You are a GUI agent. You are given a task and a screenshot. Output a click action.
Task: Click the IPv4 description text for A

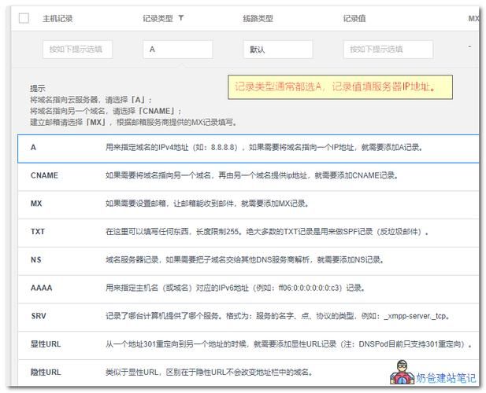(265, 148)
